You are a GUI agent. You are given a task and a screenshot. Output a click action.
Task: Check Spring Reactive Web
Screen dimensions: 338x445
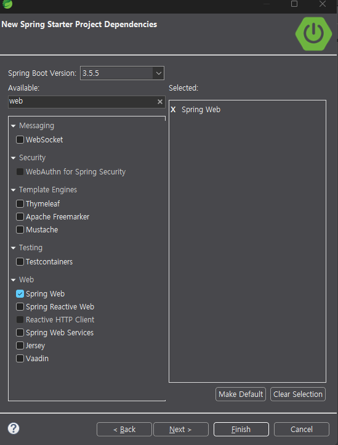[20, 307]
